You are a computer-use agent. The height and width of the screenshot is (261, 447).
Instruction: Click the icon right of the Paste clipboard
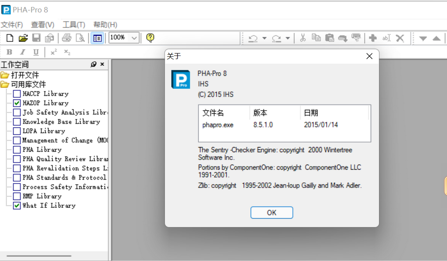(343, 38)
